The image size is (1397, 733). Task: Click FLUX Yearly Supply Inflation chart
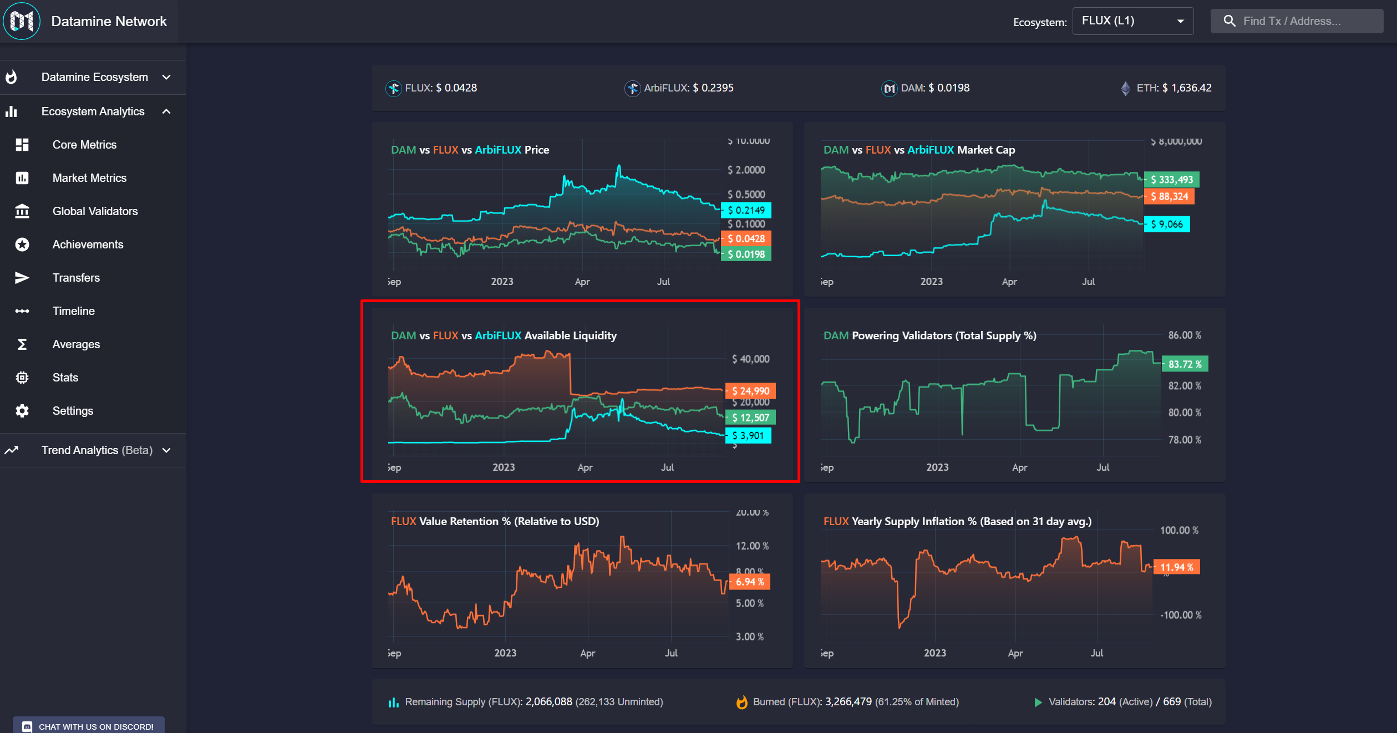(1014, 581)
